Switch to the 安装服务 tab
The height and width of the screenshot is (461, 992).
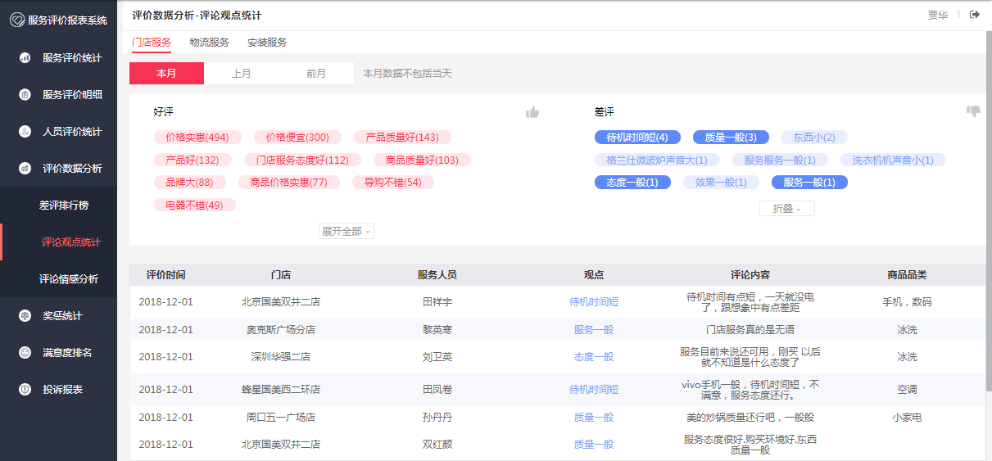pyautogui.click(x=267, y=43)
